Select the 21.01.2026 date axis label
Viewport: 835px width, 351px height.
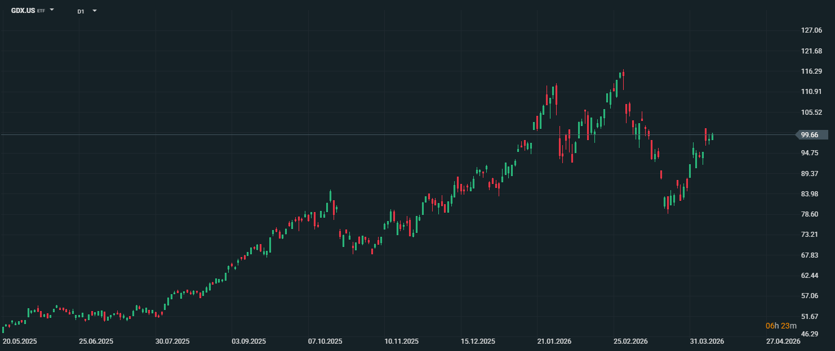point(554,341)
